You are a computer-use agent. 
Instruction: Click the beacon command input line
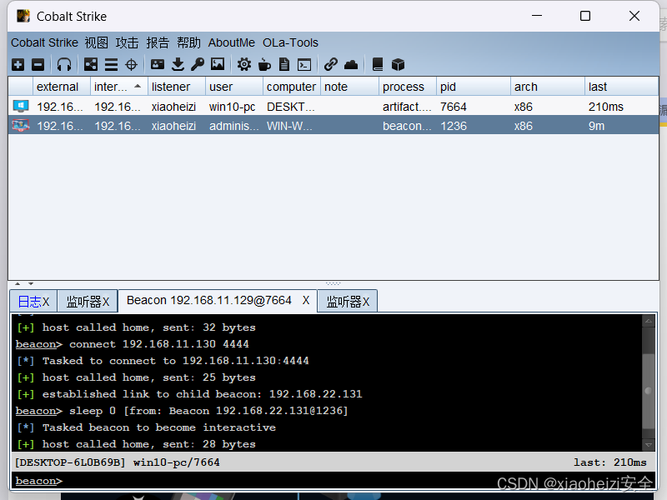[333, 481]
